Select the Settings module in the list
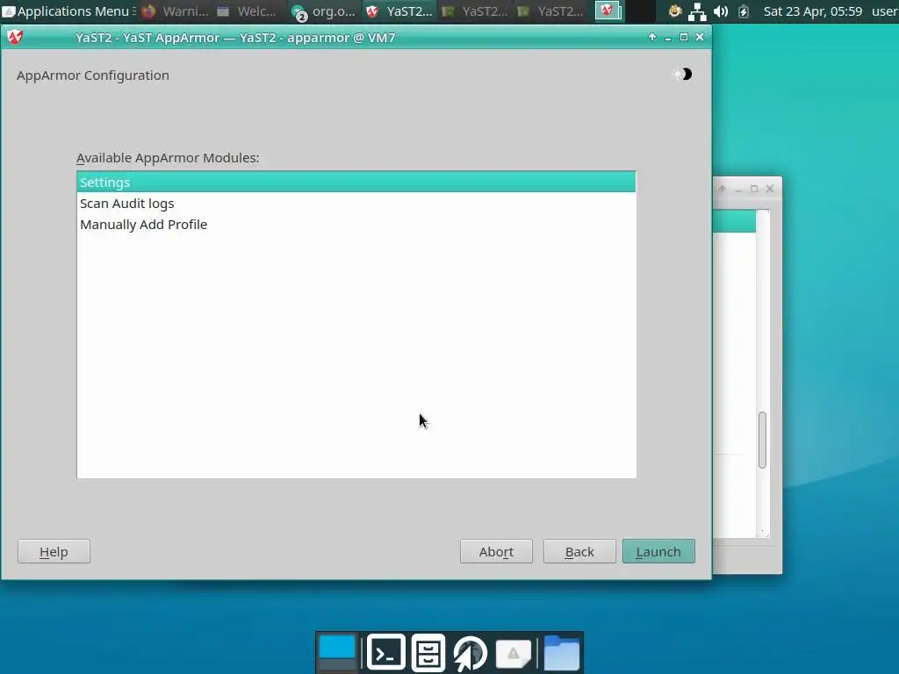The image size is (899, 674). [356, 183]
